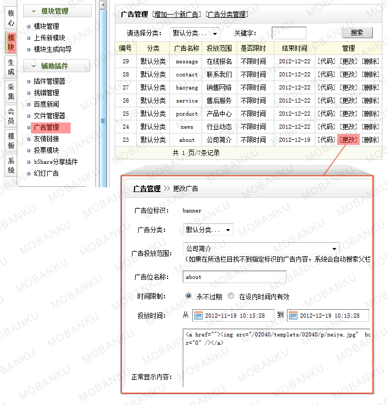Open the 广告投放范围 dropdown
387x405 pixels.
[x=261, y=249]
